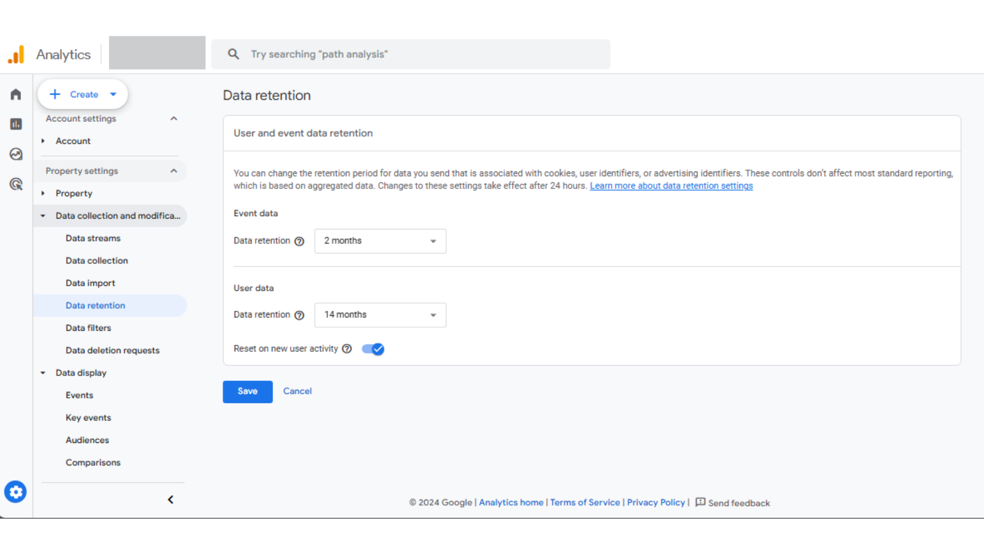Click the Create button plus icon

point(55,95)
